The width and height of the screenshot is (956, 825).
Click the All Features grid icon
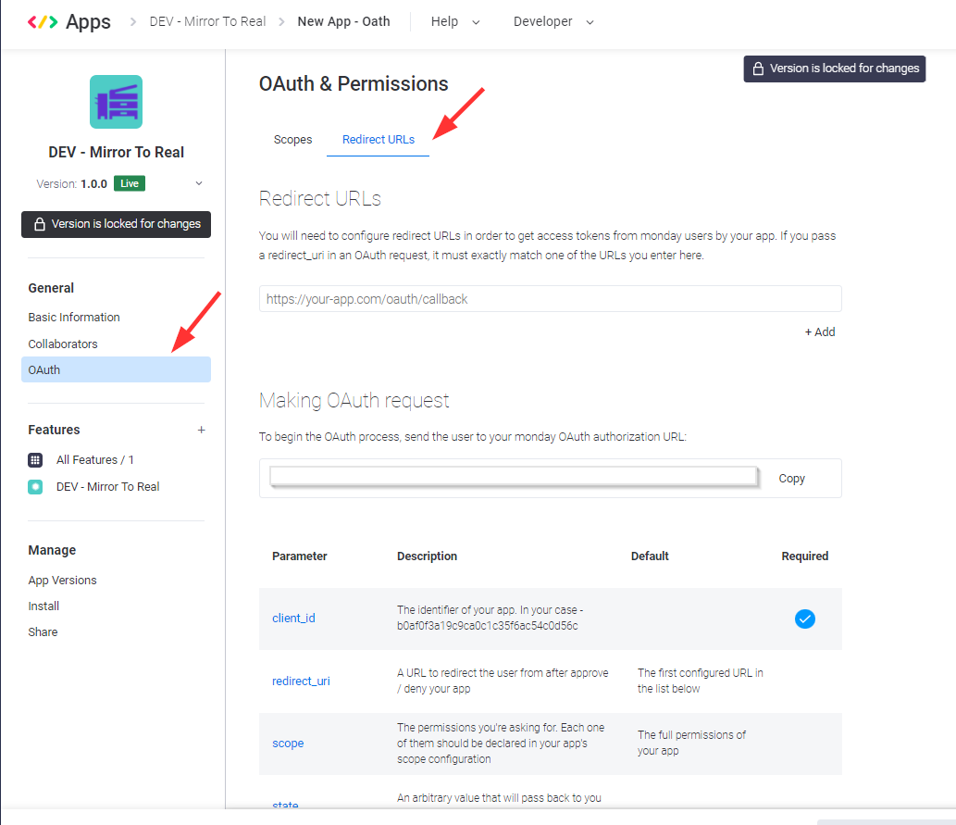tap(35, 460)
